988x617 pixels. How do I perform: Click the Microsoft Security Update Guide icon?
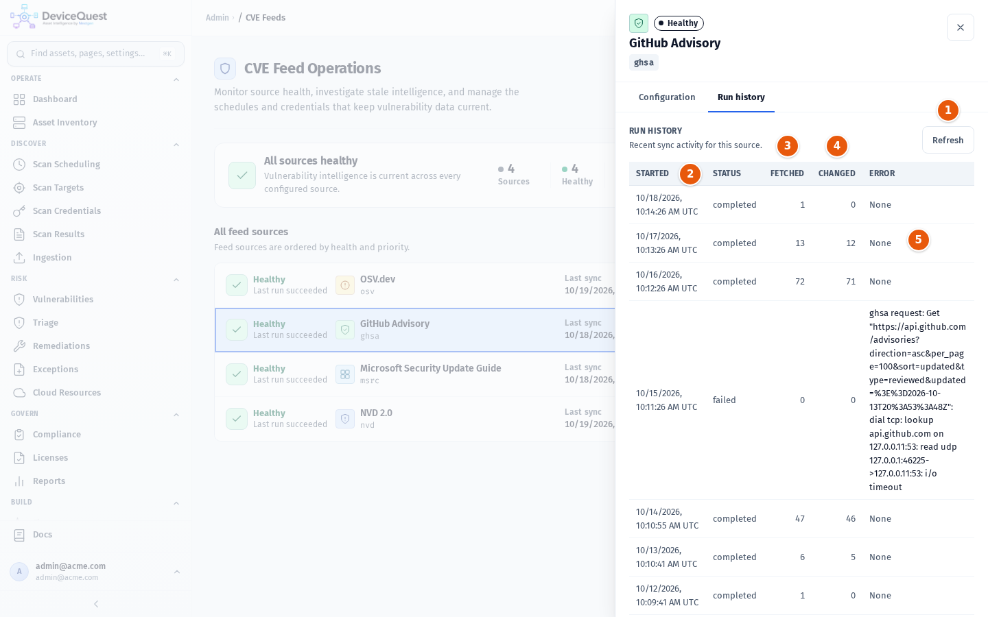pyautogui.click(x=345, y=374)
